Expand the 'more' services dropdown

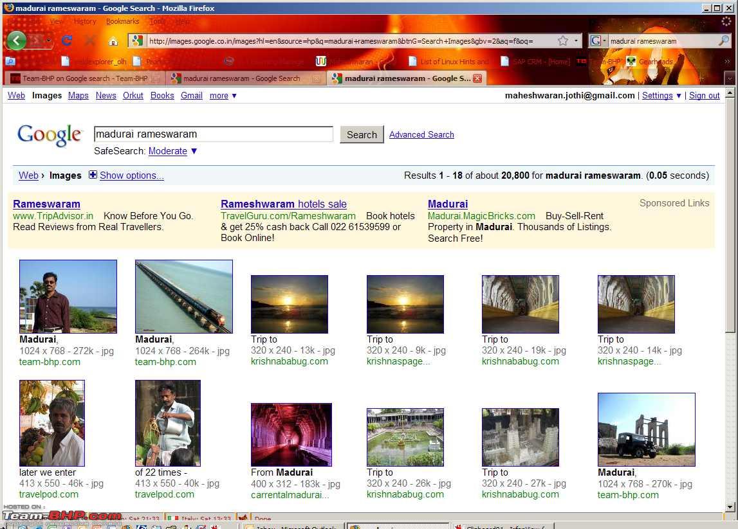[x=223, y=96]
